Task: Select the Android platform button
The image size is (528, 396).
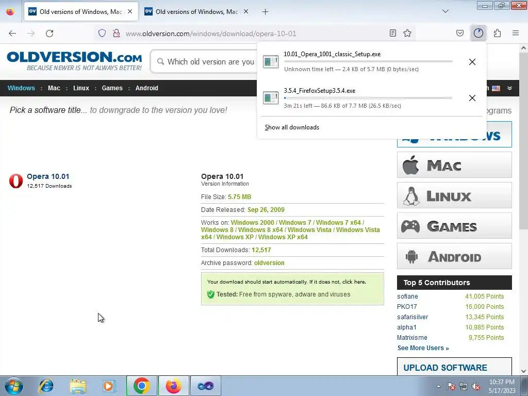Action: 454,256
